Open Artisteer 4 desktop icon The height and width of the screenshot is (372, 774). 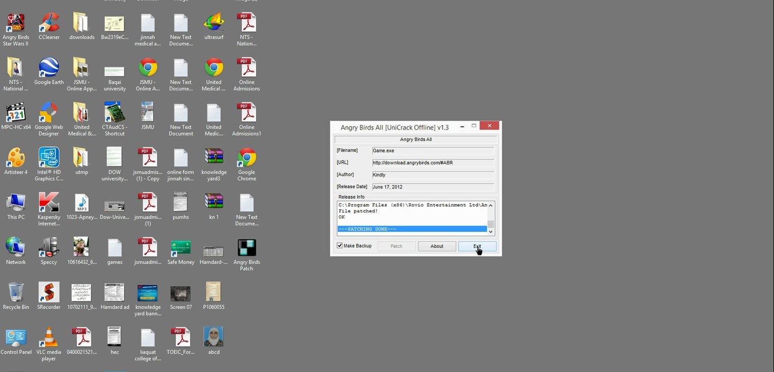click(15, 158)
